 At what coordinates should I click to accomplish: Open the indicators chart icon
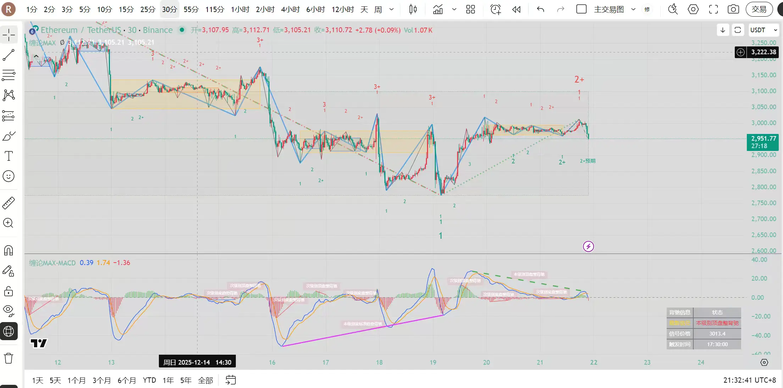point(438,10)
